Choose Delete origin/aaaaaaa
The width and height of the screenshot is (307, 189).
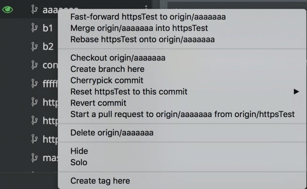tap(112, 133)
